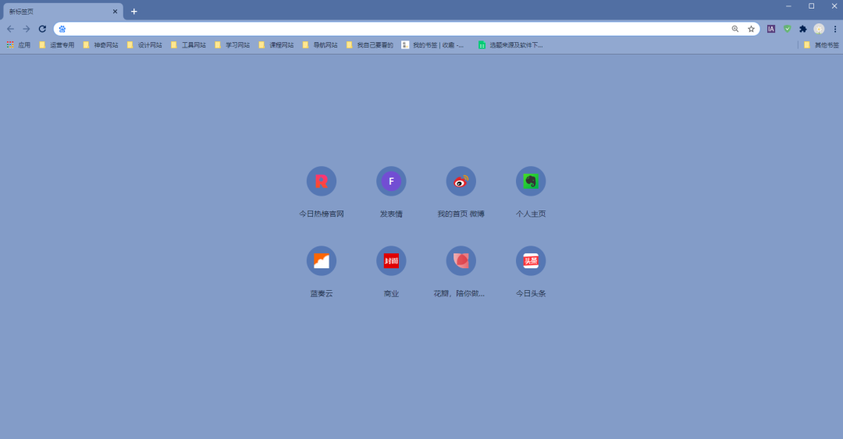
Task: Open the 我的首页 微博 shortcut
Action: pos(461,182)
